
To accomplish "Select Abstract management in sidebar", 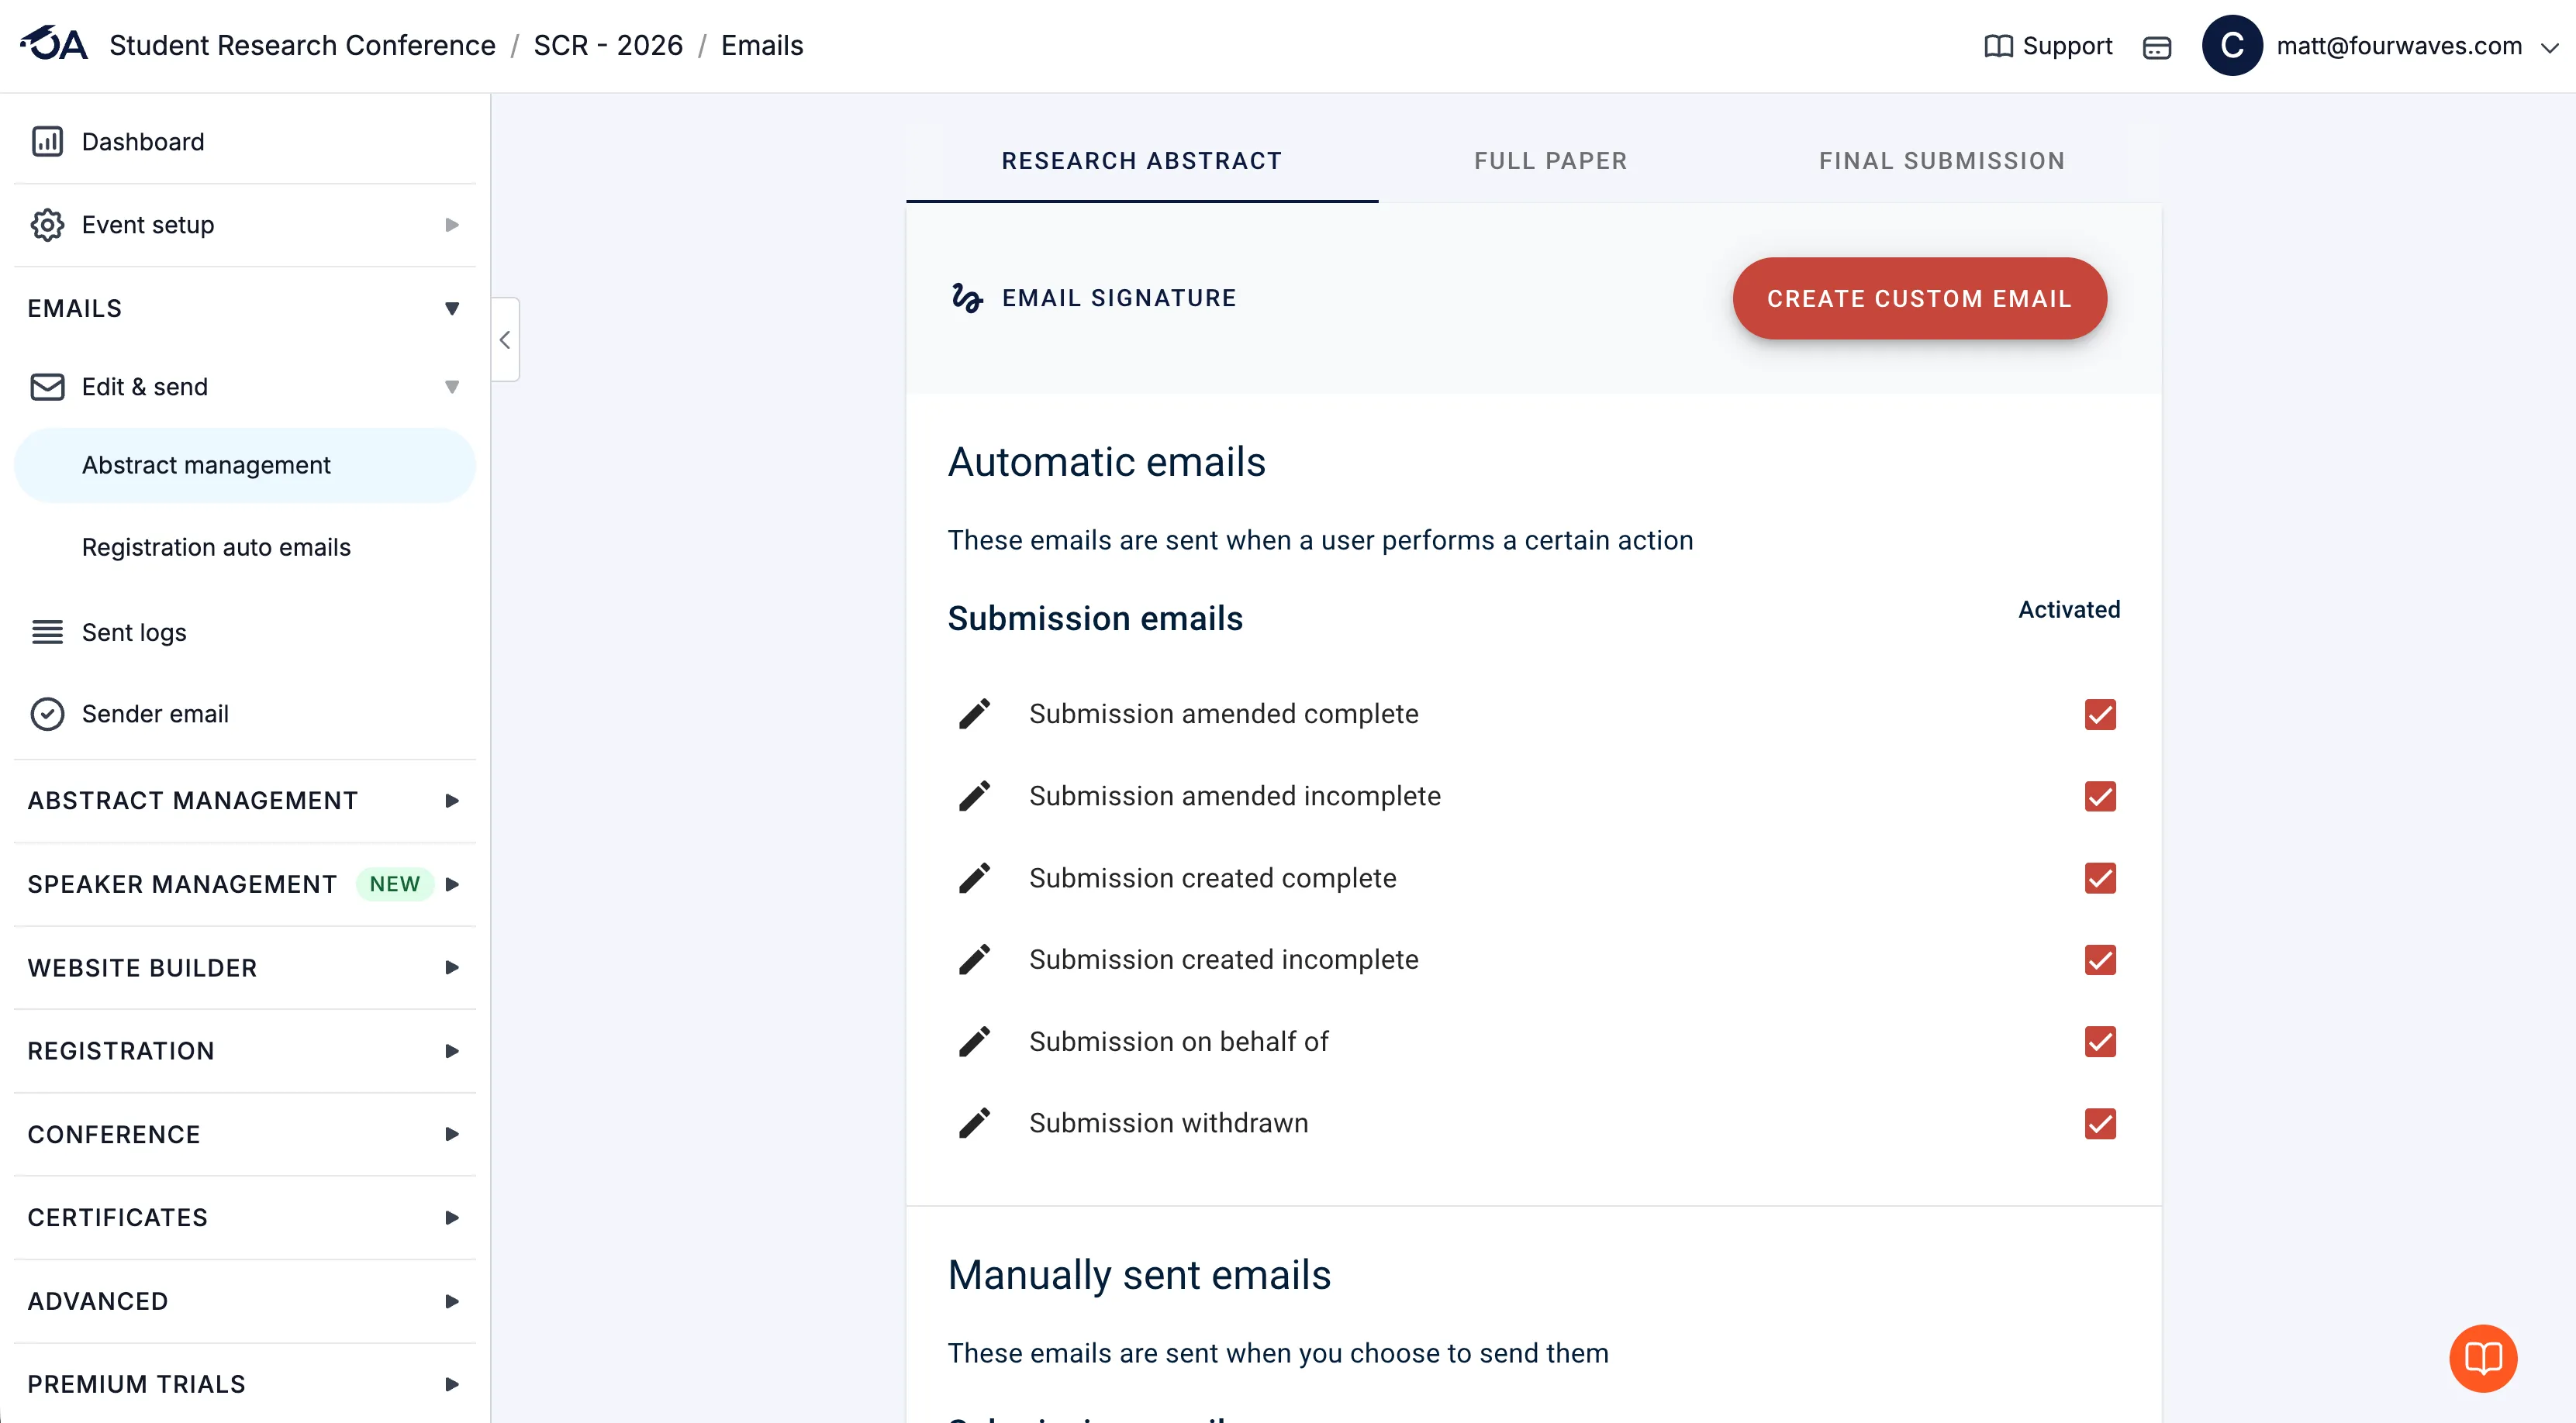I will 244,465.
